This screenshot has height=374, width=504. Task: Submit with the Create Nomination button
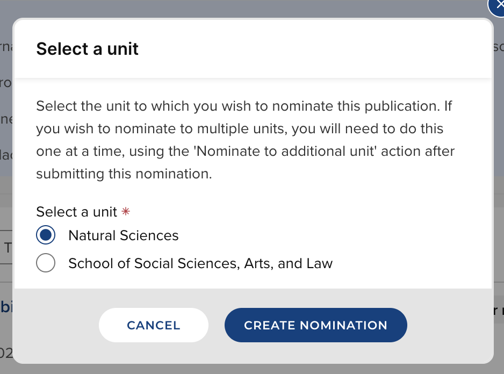[x=315, y=325]
